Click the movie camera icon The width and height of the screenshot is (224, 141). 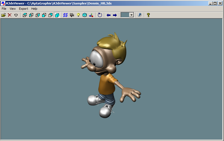coord(72,15)
